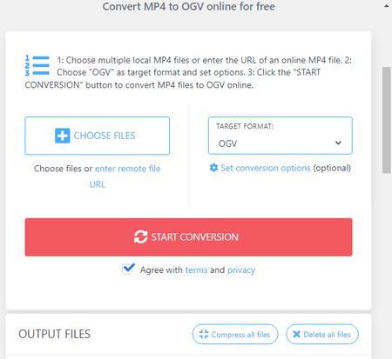Open the privacy link
Screen dimensions: 392x359
click(241, 270)
